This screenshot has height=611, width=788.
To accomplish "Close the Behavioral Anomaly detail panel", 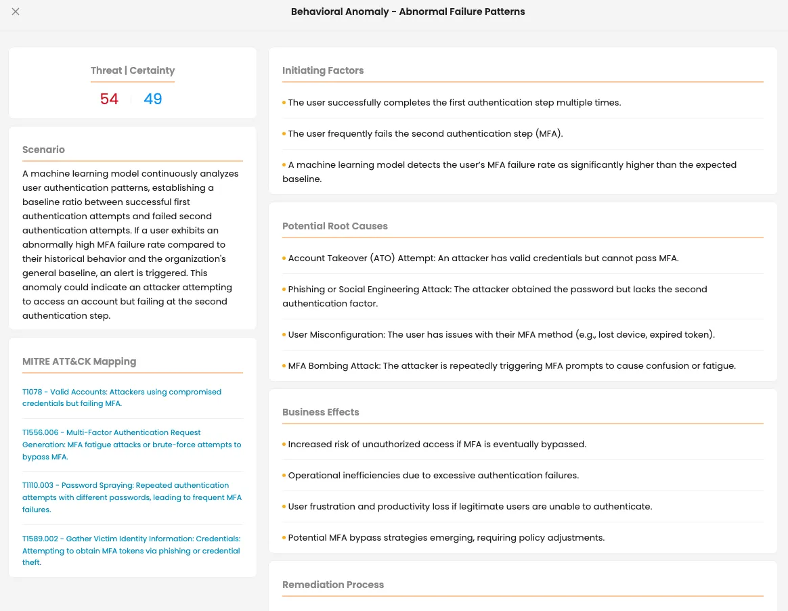I will click(16, 12).
